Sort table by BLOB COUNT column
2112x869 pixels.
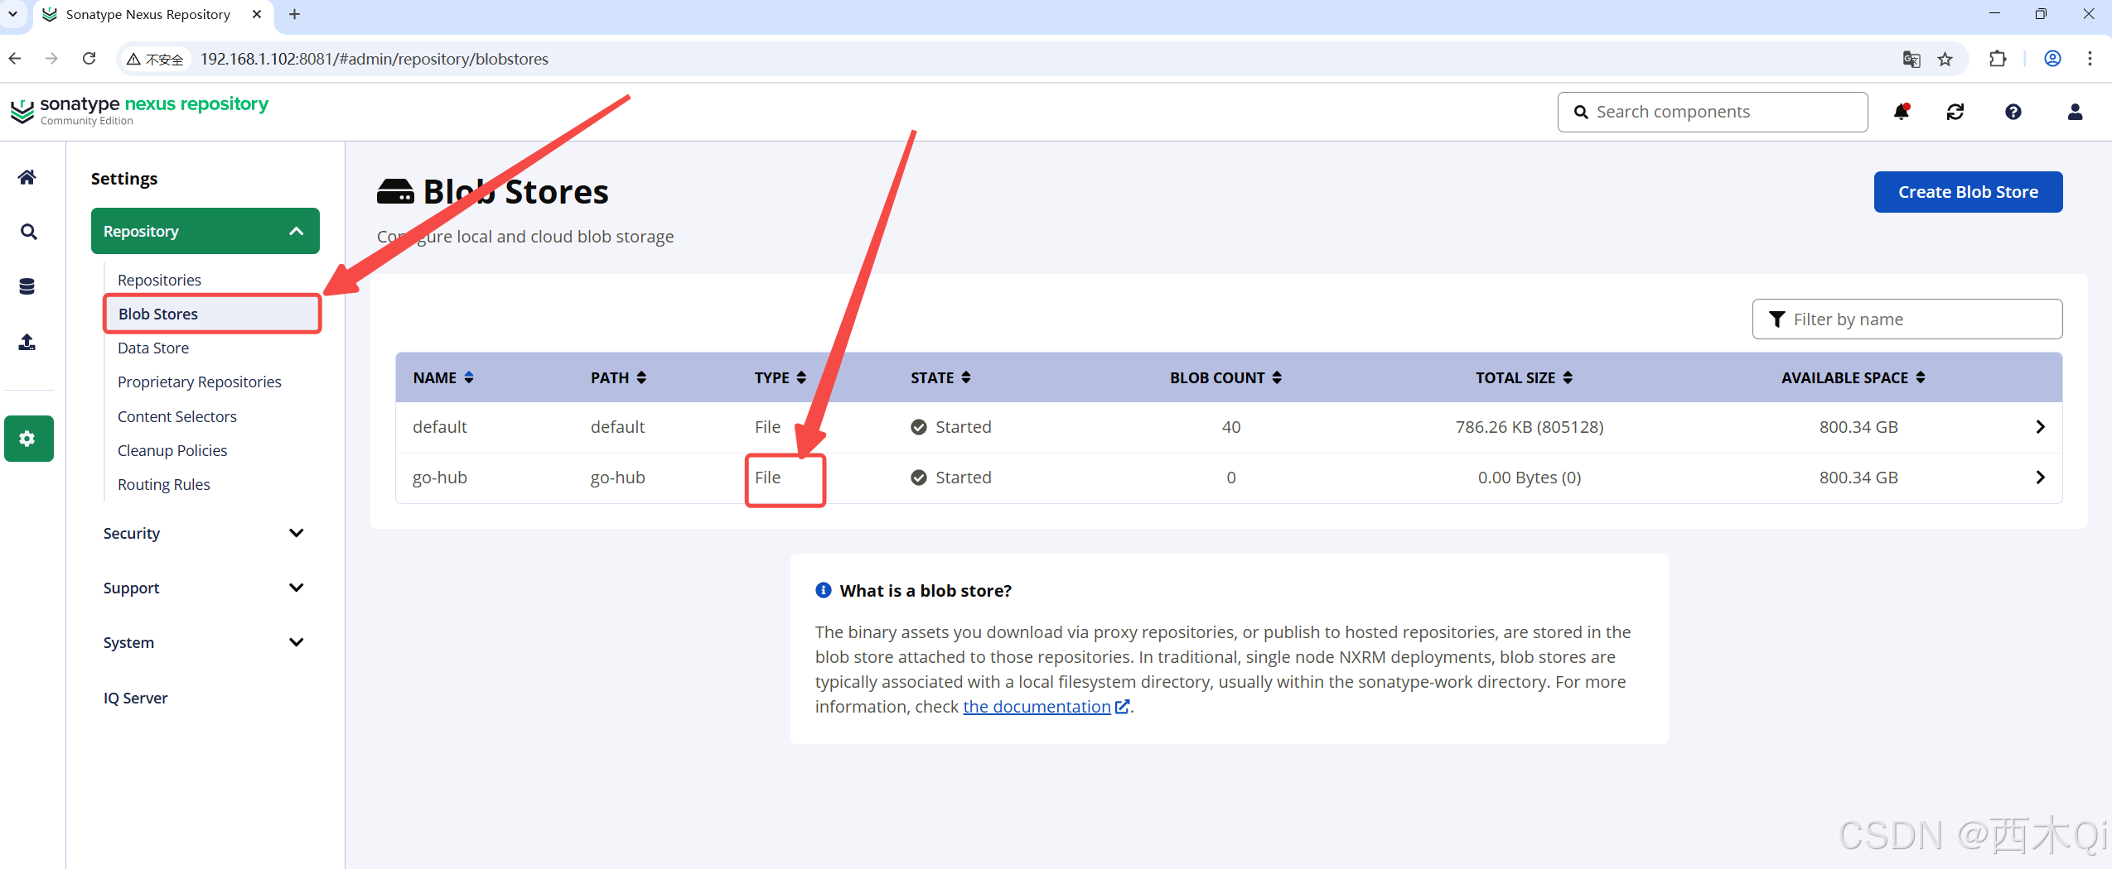[x=1225, y=378]
